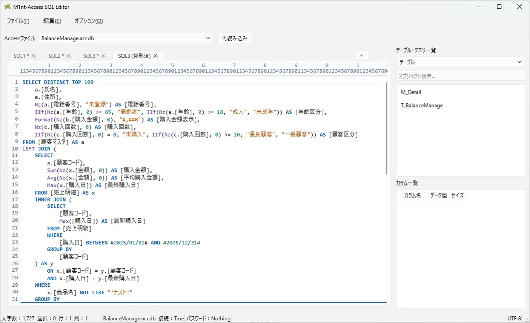Click the Max(x.[購入日]) AS [最終購入日] line
This screenshot has height=323, width=530.
pos(93,185)
